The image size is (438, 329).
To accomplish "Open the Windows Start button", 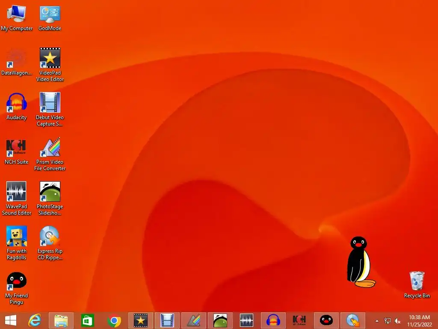I will click(x=11, y=320).
